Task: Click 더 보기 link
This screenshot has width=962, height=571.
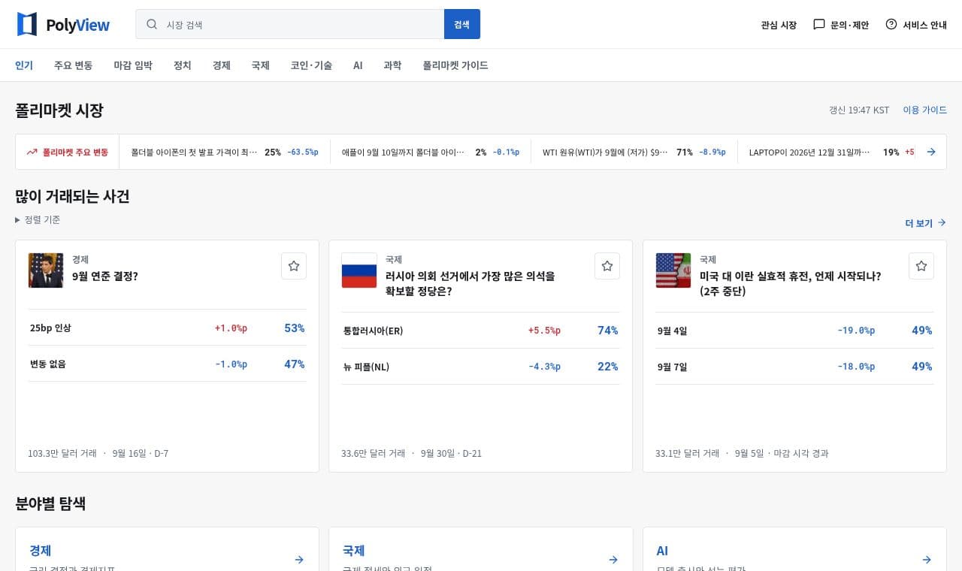Action: tap(926, 223)
